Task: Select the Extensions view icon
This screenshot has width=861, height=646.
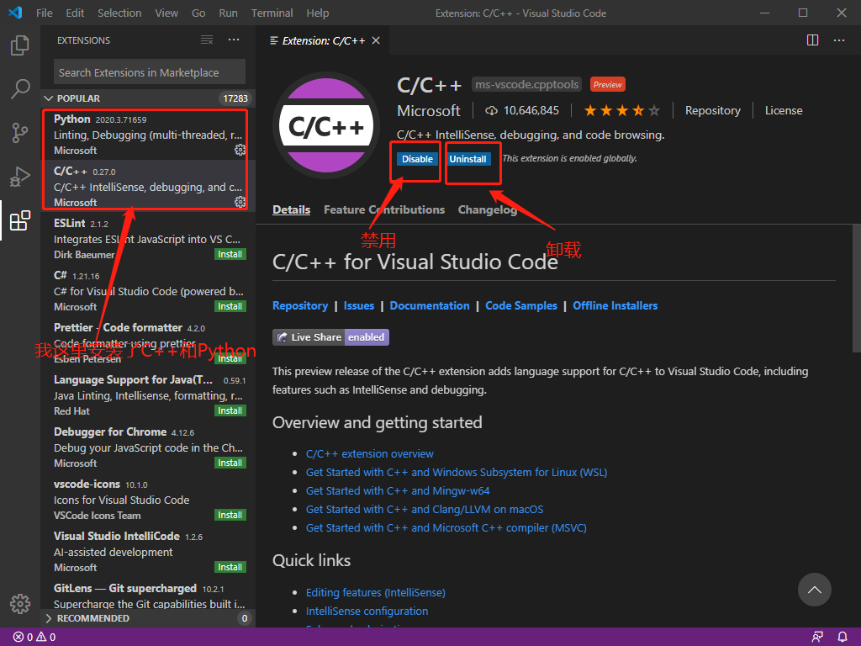Action: (x=20, y=220)
